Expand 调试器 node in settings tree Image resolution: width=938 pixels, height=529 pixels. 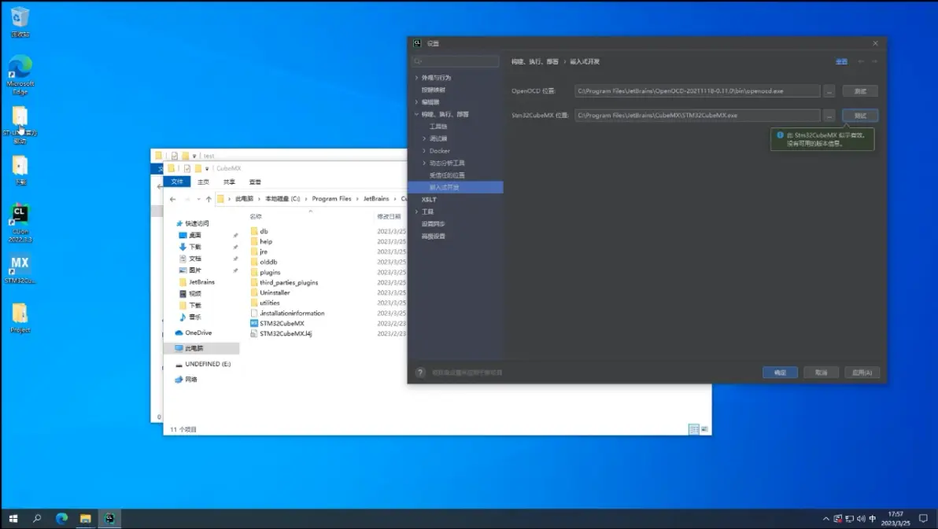424,138
